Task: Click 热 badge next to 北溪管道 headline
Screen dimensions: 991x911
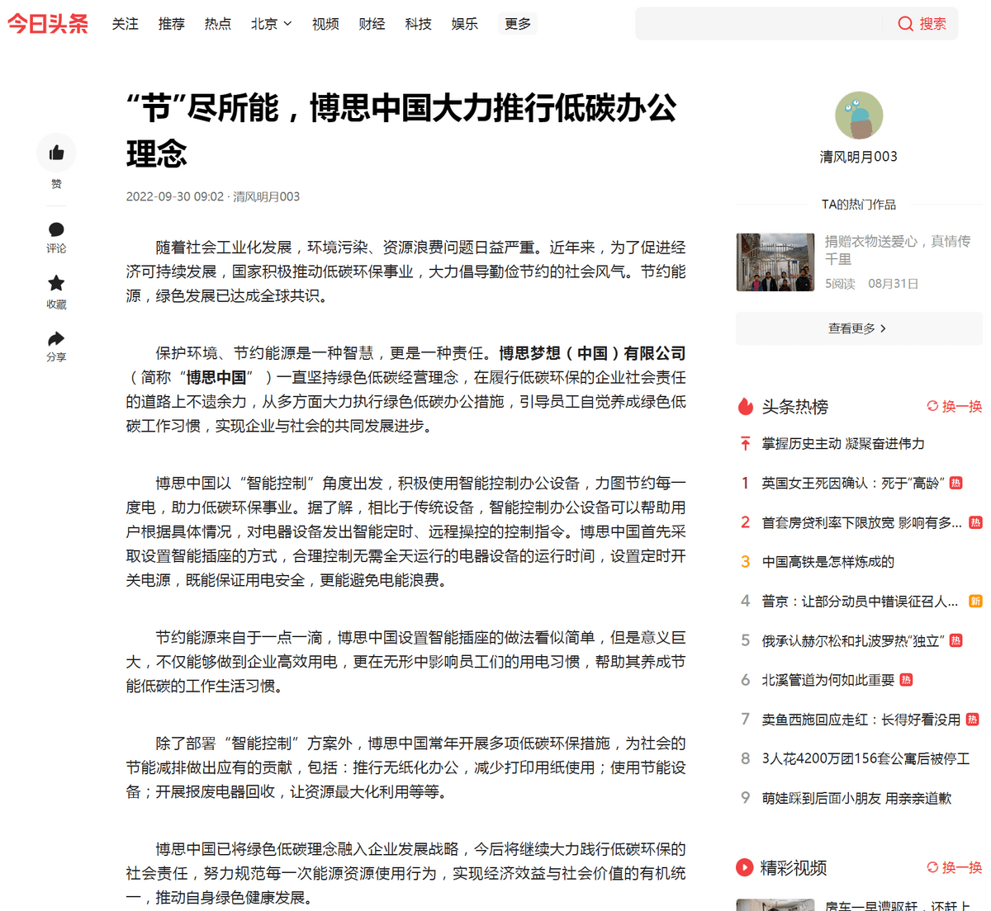Action: [x=906, y=680]
